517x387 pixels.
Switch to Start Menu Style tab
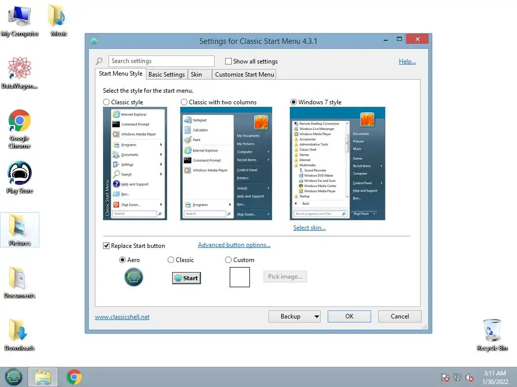click(121, 74)
